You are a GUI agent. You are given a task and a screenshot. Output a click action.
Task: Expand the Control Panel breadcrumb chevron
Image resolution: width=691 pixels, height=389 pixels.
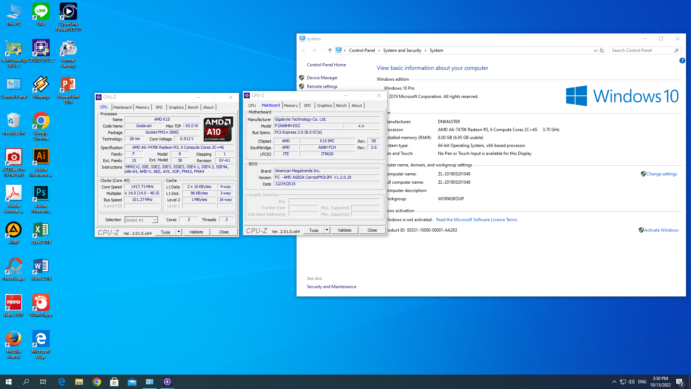click(x=379, y=50)
